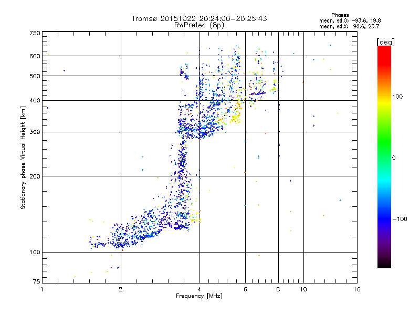Click the colorbar label '100'
The height and width of the screenshot is (315, 420).
pyautogui.click(x=397, y=97)
